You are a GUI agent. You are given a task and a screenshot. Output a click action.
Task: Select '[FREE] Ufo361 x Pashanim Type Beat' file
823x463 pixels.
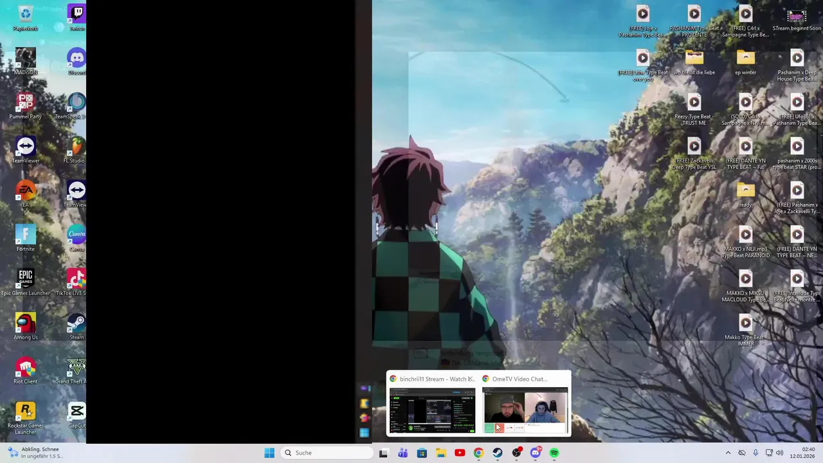tap(797, 109)
